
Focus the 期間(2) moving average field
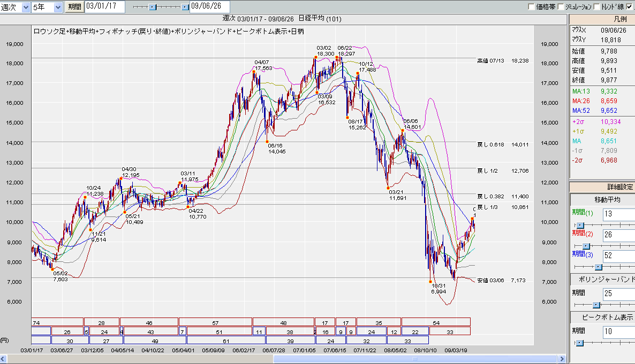(619, 235)
